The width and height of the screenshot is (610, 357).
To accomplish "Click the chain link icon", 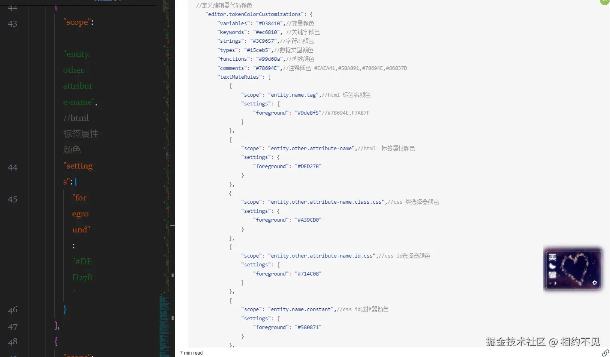I will point(605,353).
